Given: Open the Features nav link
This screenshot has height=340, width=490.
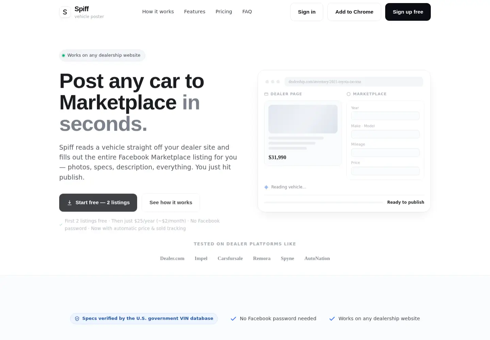Looking at the screenshot, I should 195,12.
